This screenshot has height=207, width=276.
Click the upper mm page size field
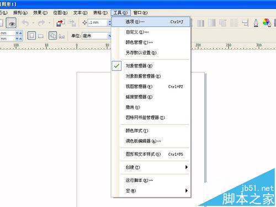[x=8, y=33]
